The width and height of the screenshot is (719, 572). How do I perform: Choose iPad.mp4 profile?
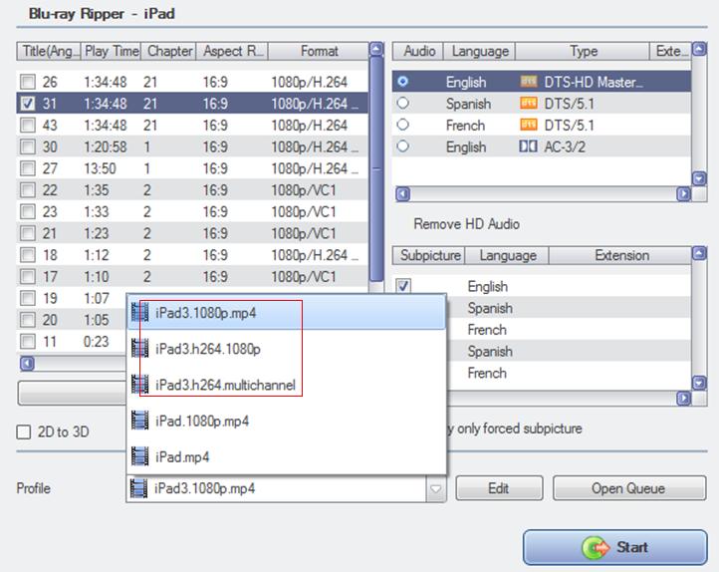[286, 456]
